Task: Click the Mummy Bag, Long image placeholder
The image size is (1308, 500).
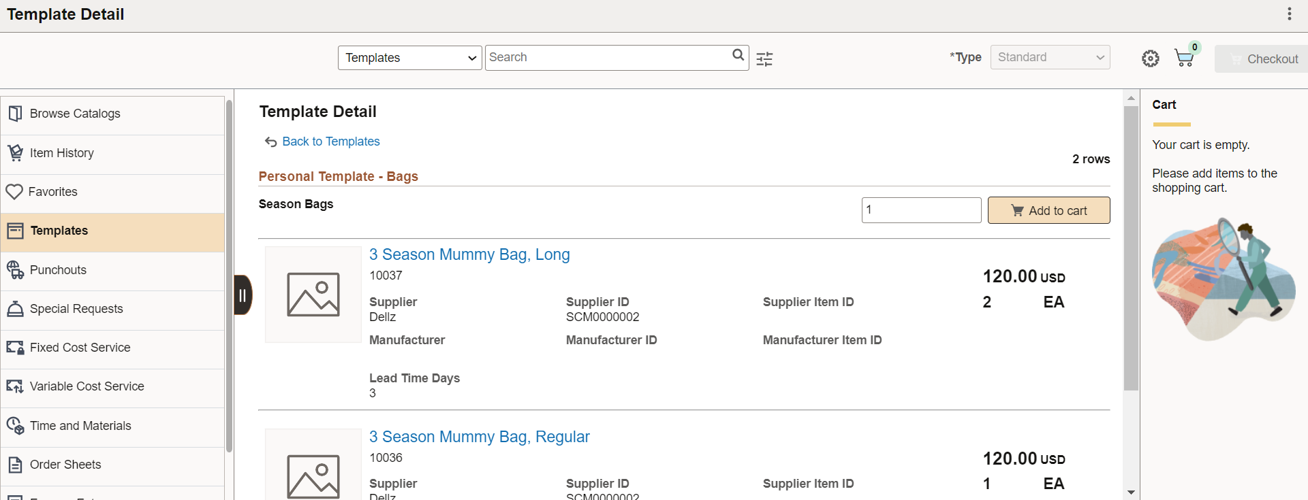Action: [x=313, y=295]
